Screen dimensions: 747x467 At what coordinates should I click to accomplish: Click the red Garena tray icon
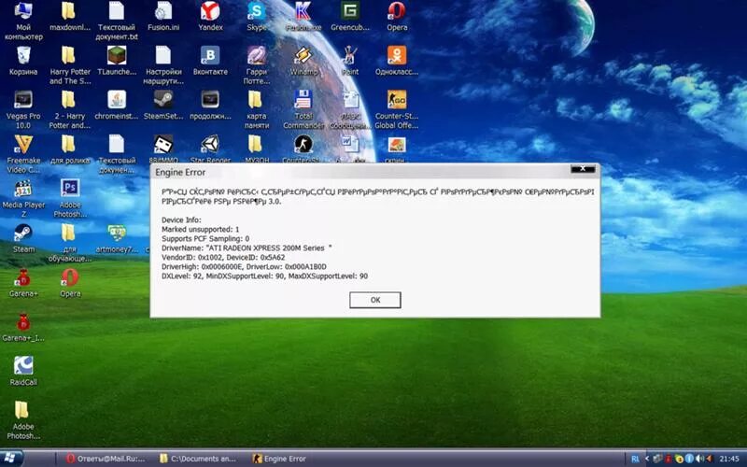(x=669, y=459)
